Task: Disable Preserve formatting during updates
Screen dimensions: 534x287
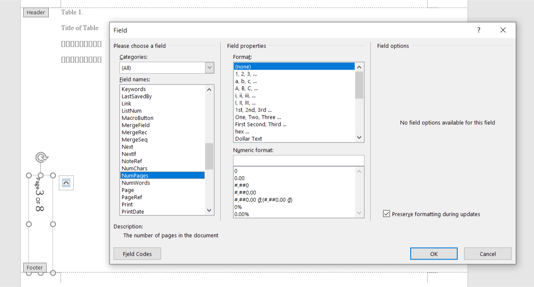Action: (386, 214)
